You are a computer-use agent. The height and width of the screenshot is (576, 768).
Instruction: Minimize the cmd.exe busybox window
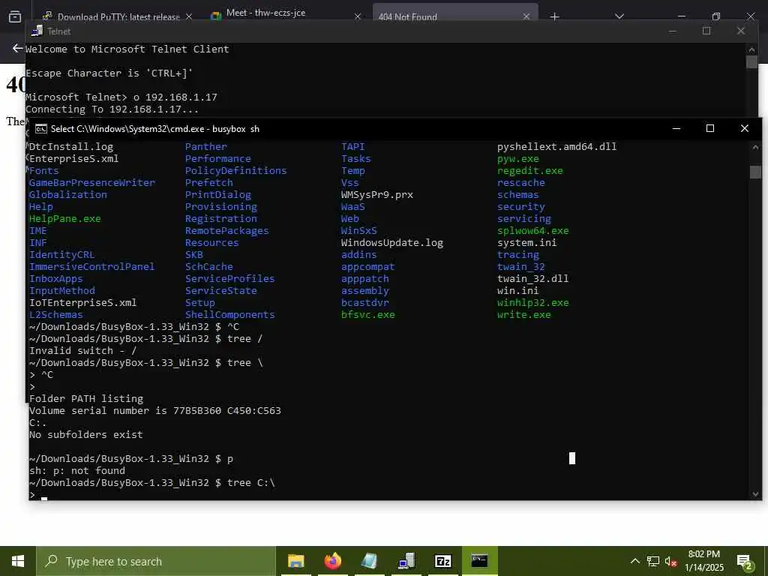pyautogui.click(x=676, y=128)
